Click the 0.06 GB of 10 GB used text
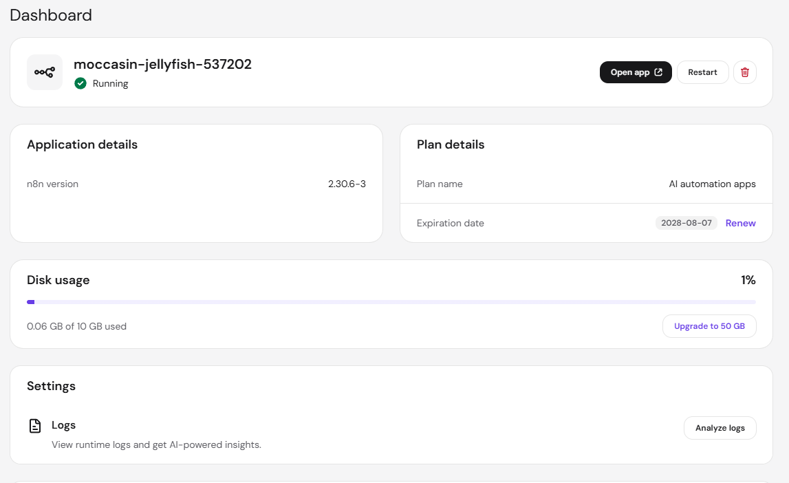This screenshot has height=483, width=789. tap(76, 327)
